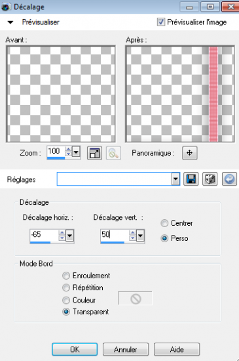Click the Zoom value field showing 100
The image size is (239, 361).
[x=56, y=151]
